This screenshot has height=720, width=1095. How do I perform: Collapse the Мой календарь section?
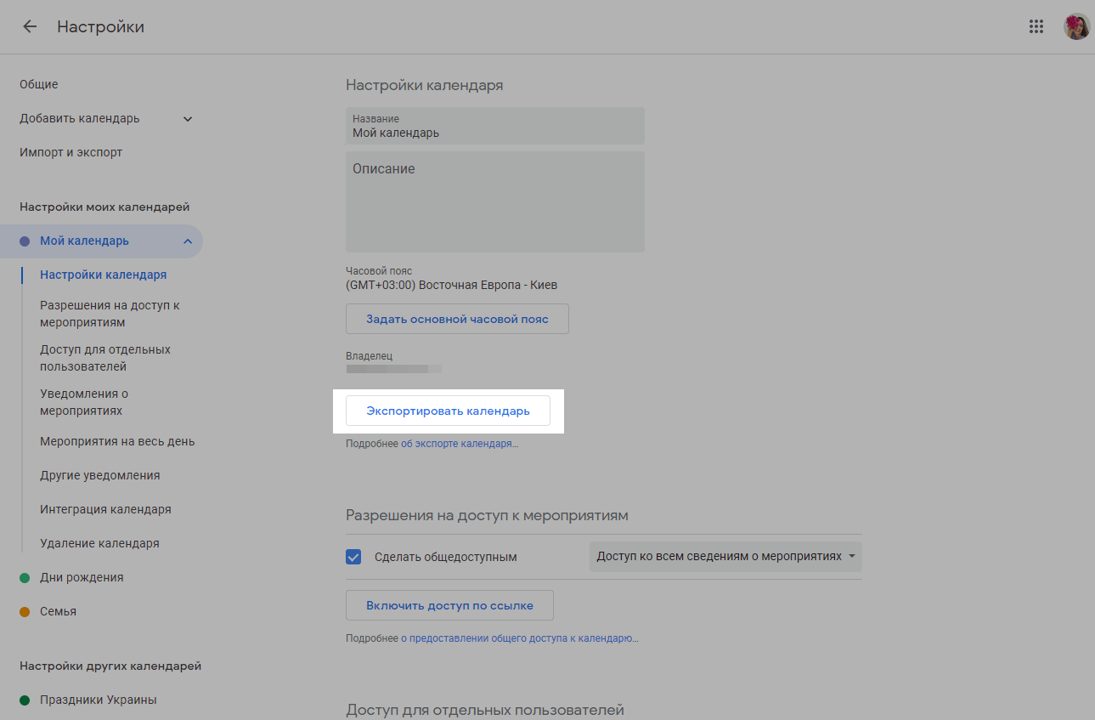(x=188, y=241)
